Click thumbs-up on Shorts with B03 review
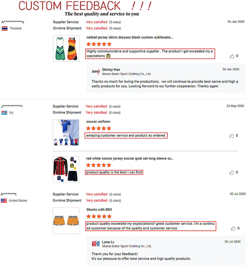 click(233, 228)
